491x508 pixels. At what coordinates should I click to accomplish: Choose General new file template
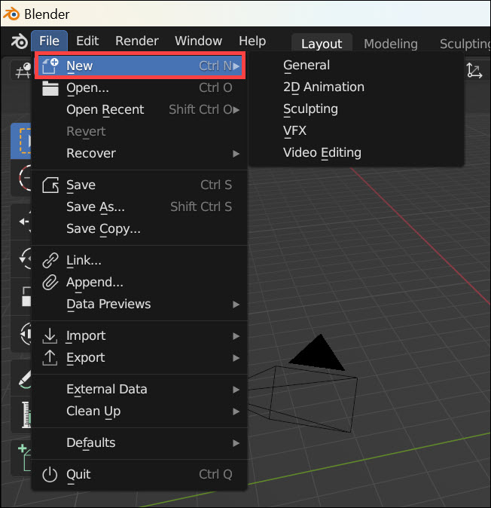pyautogui.click(x=306, y=65)
